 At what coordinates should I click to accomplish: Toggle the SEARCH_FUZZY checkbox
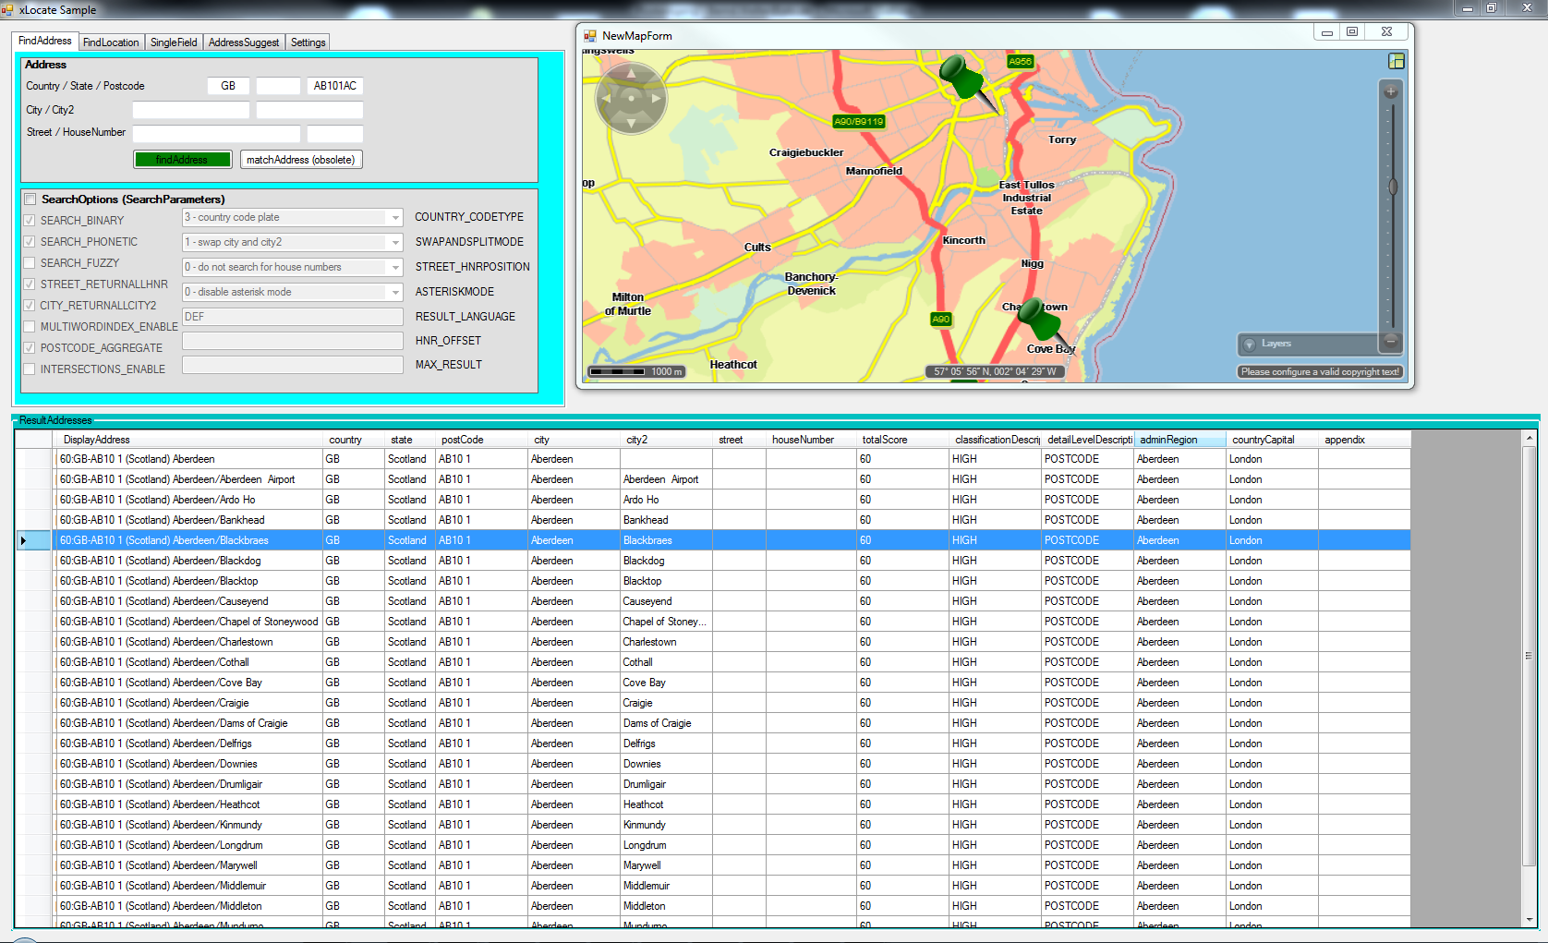point(30,263)
